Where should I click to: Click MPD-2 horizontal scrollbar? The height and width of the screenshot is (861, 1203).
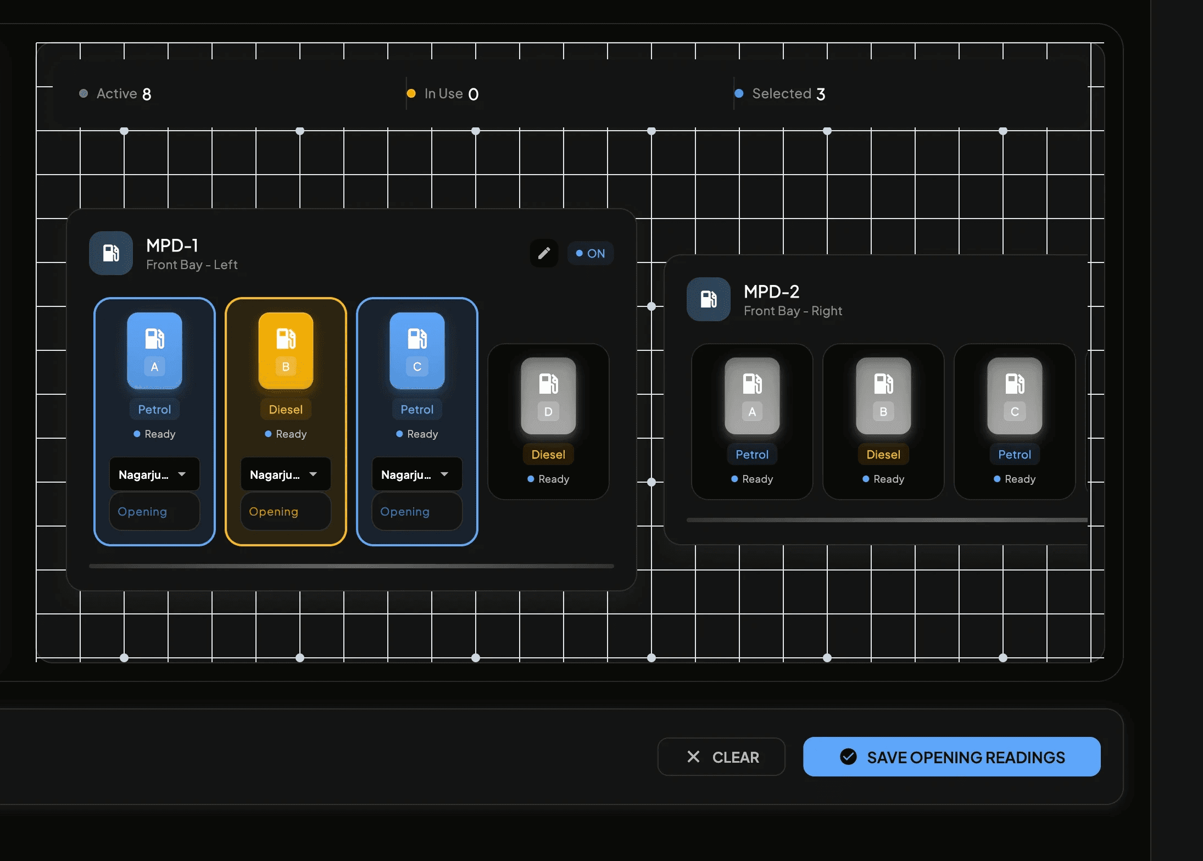tap(887, 520)
